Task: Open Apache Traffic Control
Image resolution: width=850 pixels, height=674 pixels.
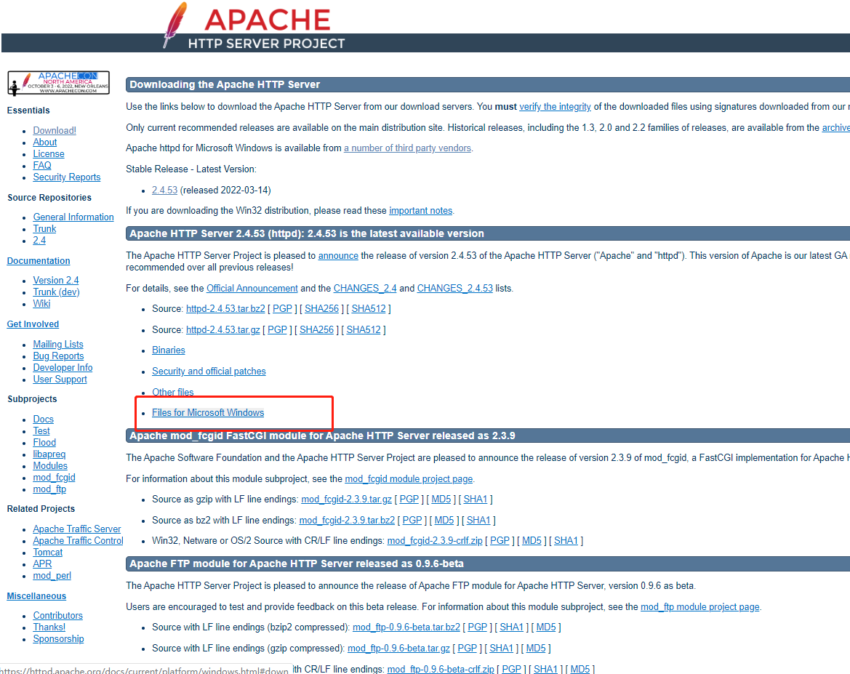Action: [78, 541]
